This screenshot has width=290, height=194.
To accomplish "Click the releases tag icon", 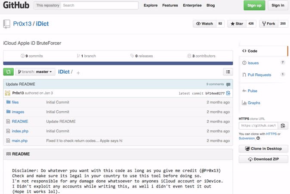I will point(132,56).
